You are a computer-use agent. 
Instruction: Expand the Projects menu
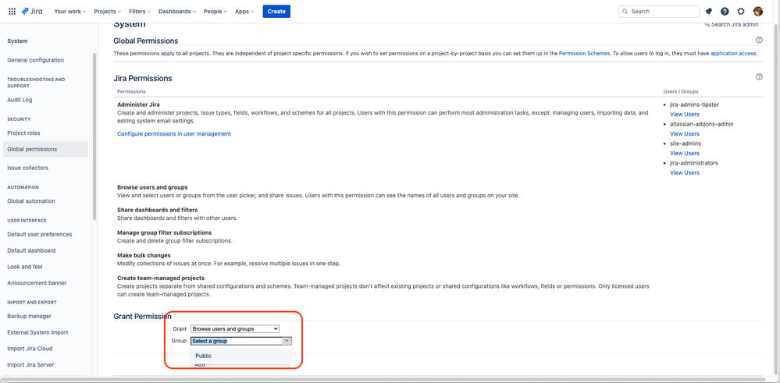coord(108,12)
